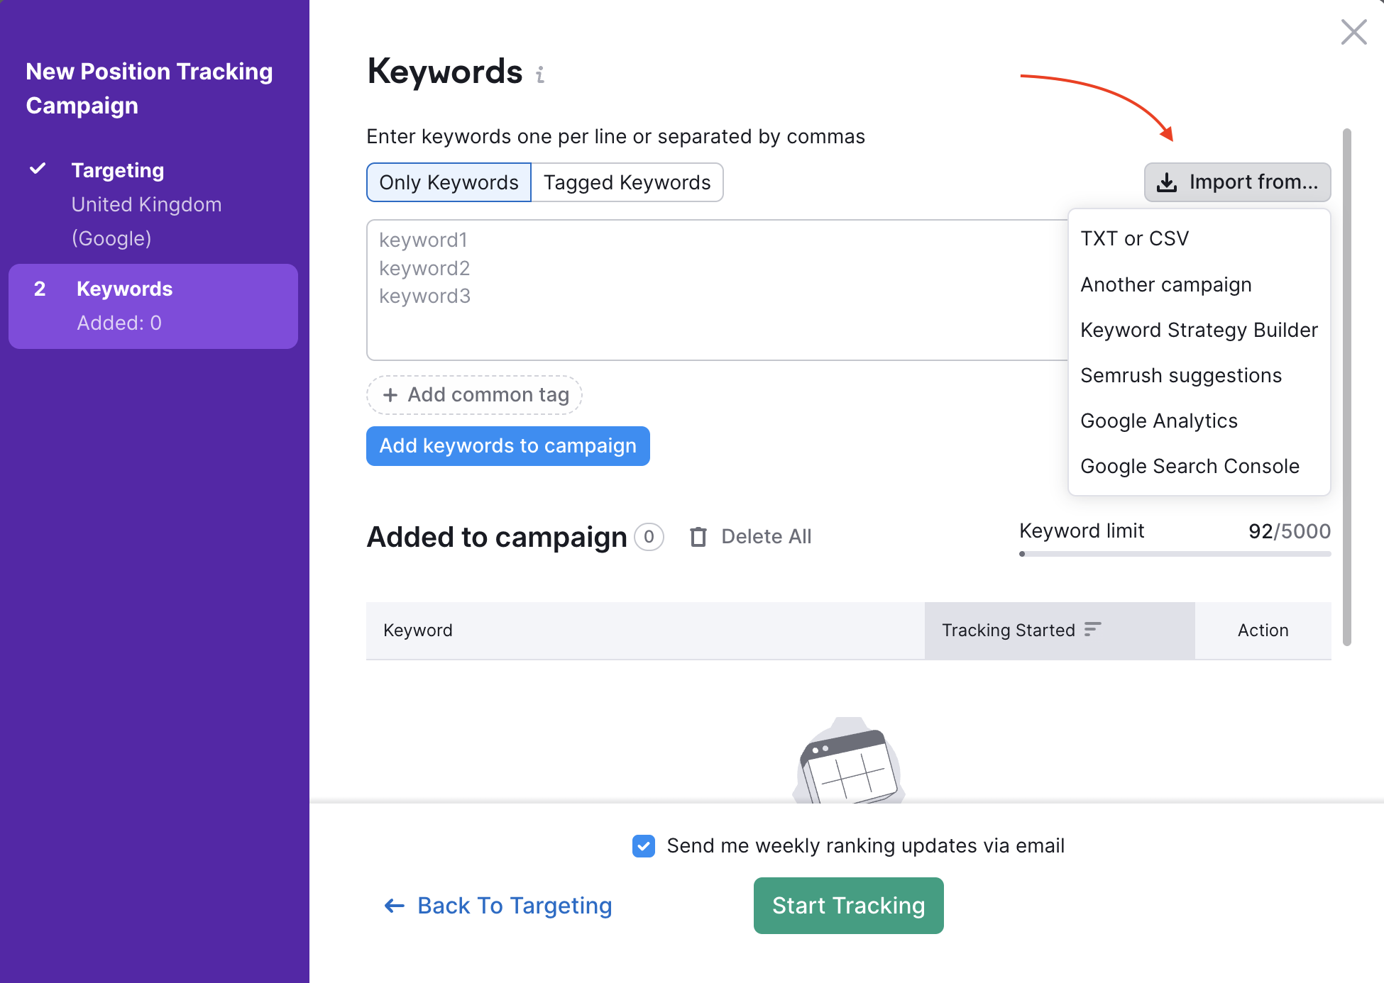This screenshot has width=1384, height=983.
Task: Click the left arrow icon before Back To Targeting
Action: point(394,906)
